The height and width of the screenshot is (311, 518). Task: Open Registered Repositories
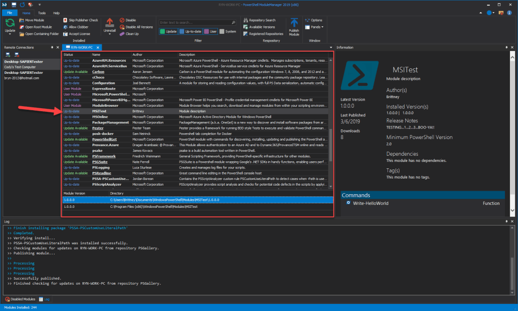point(263,34)
